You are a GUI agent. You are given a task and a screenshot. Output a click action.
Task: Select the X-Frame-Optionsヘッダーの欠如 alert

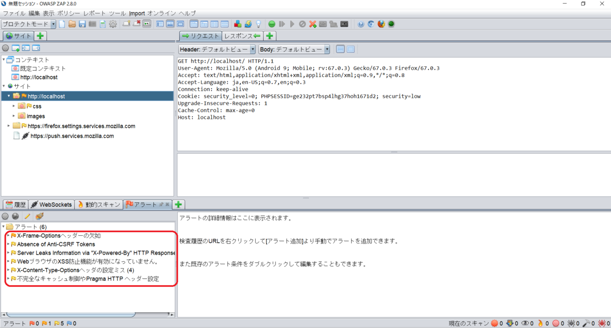pos(55,236)
